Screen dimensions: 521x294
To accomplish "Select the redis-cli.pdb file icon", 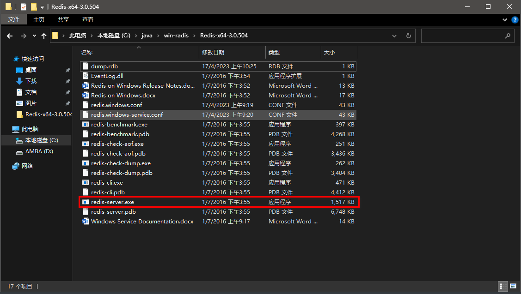I will (86, 192).
